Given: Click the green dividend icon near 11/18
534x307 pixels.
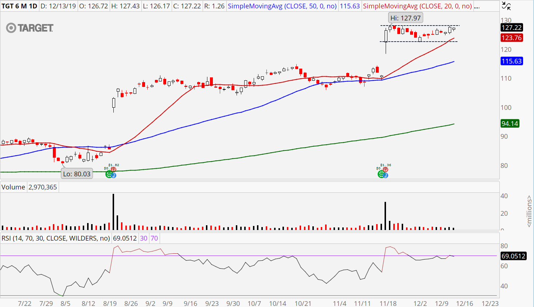Looking at the screenshot, I should (x=381, y=174).
